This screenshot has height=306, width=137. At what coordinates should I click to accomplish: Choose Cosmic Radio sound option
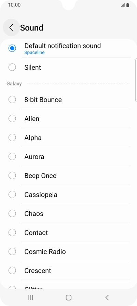pyautogui.click(x=12, y=251)
